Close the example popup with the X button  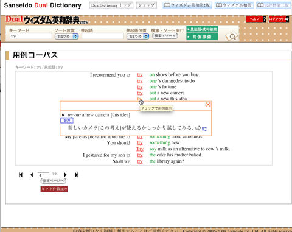coord(208,105)
